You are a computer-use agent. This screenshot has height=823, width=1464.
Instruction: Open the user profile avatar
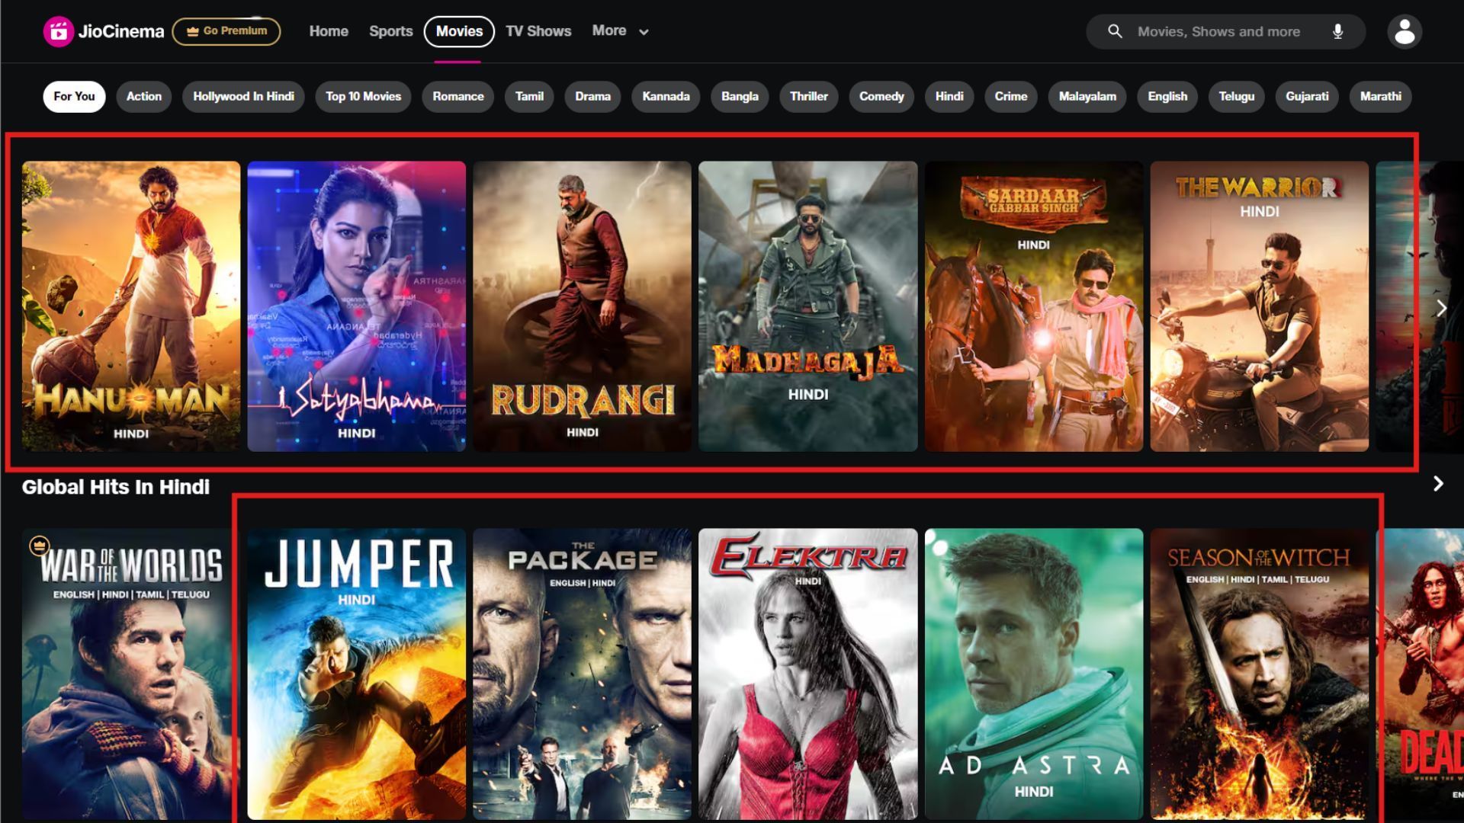[x=1405, y=31]
